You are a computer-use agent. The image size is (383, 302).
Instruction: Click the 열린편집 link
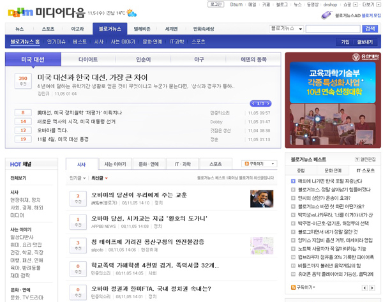pos(368,160)
